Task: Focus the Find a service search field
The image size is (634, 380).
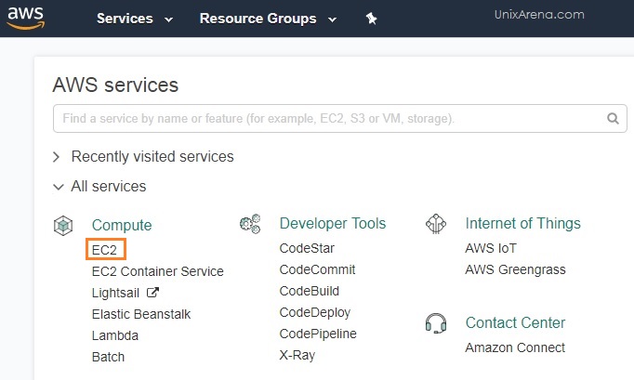Action: [340, 118]
